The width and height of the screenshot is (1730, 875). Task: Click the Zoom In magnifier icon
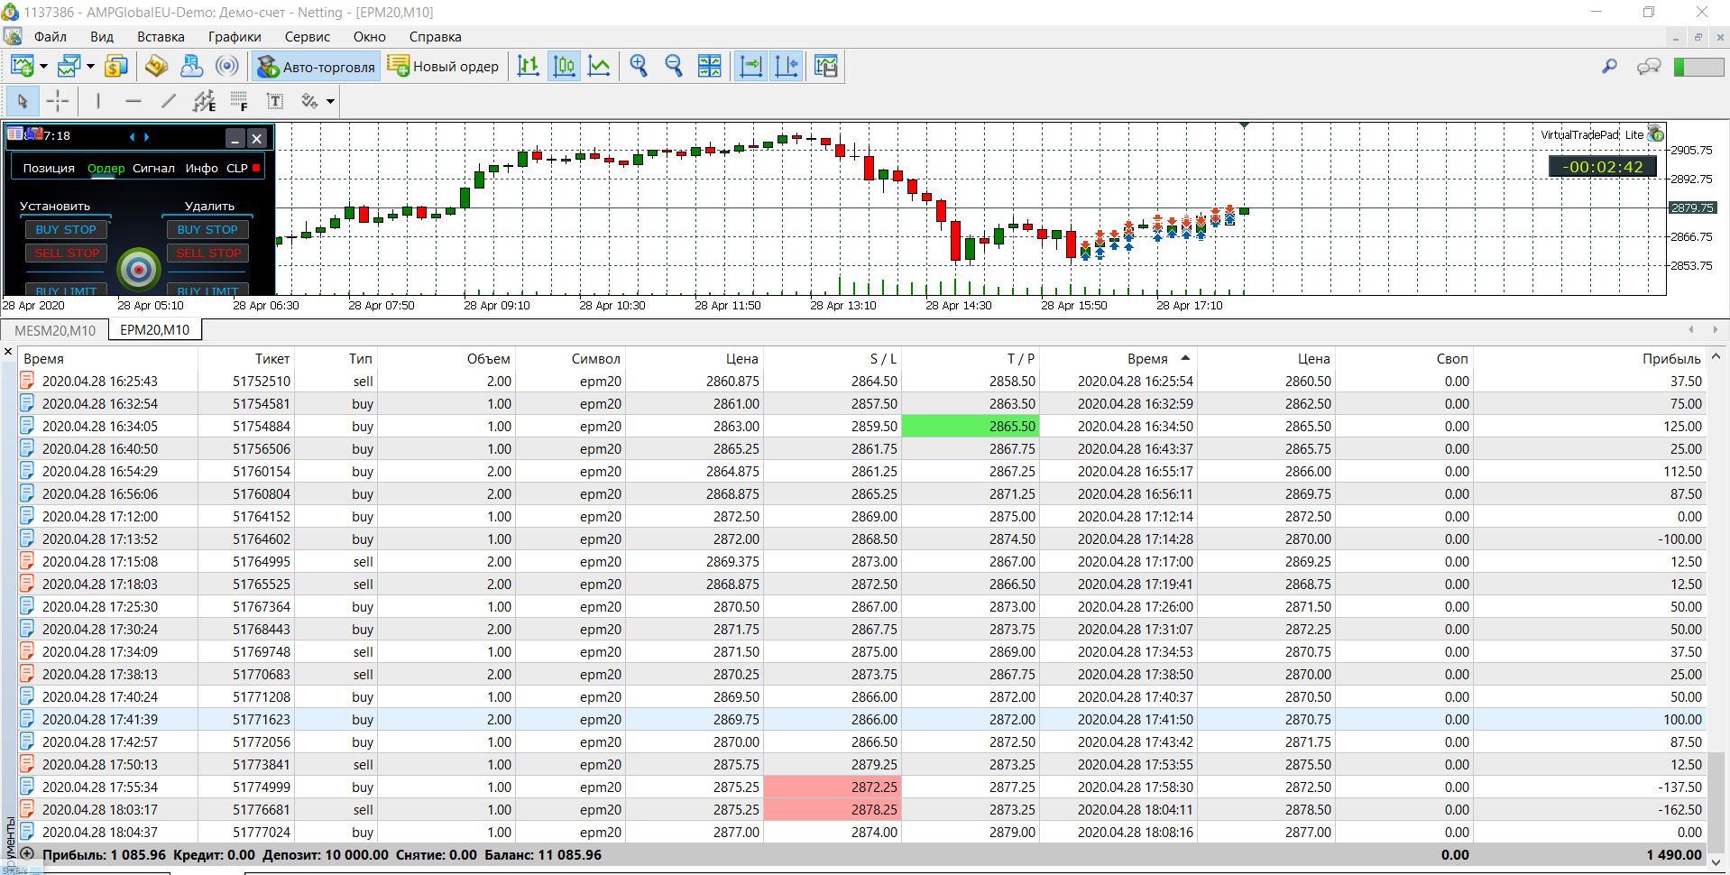click(639, 66)
